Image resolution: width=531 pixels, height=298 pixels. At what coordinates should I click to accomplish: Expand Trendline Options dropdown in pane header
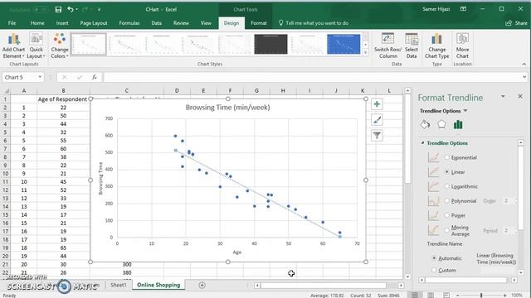click(x=465, y=111)
